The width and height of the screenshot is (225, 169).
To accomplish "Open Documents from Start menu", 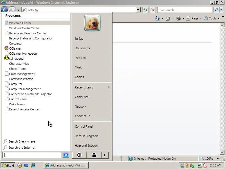I will tap(82, 48).
